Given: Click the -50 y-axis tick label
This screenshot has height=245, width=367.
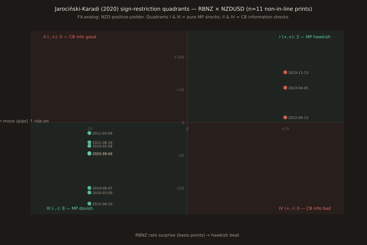Looking at the screenshot, I should [181, 156].
